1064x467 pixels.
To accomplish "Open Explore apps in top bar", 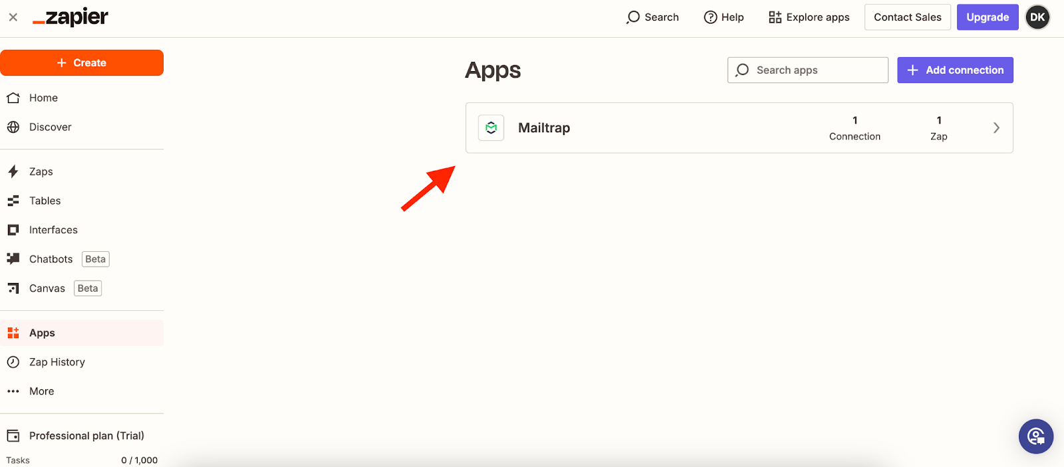I will [809, 17].
